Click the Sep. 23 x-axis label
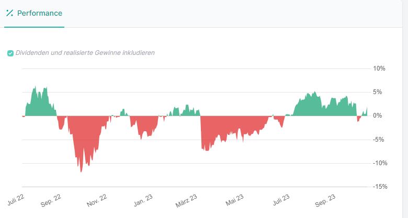Screen dimensions: 408x218 pyautogui.click(x=325, y=201)
